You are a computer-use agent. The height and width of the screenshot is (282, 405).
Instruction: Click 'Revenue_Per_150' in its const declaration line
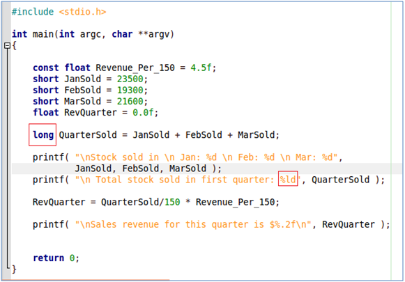pos(135,68)
